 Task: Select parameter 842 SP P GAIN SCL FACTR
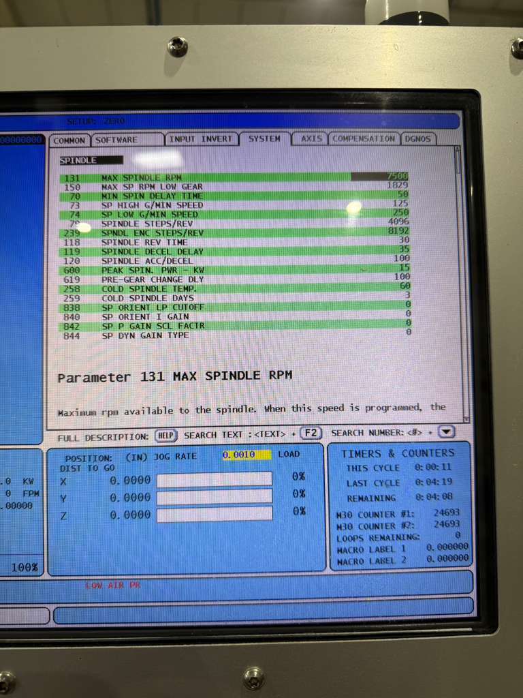tap(234, 326)
